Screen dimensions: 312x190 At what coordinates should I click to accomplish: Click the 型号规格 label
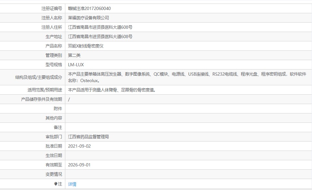pos(54,64)
